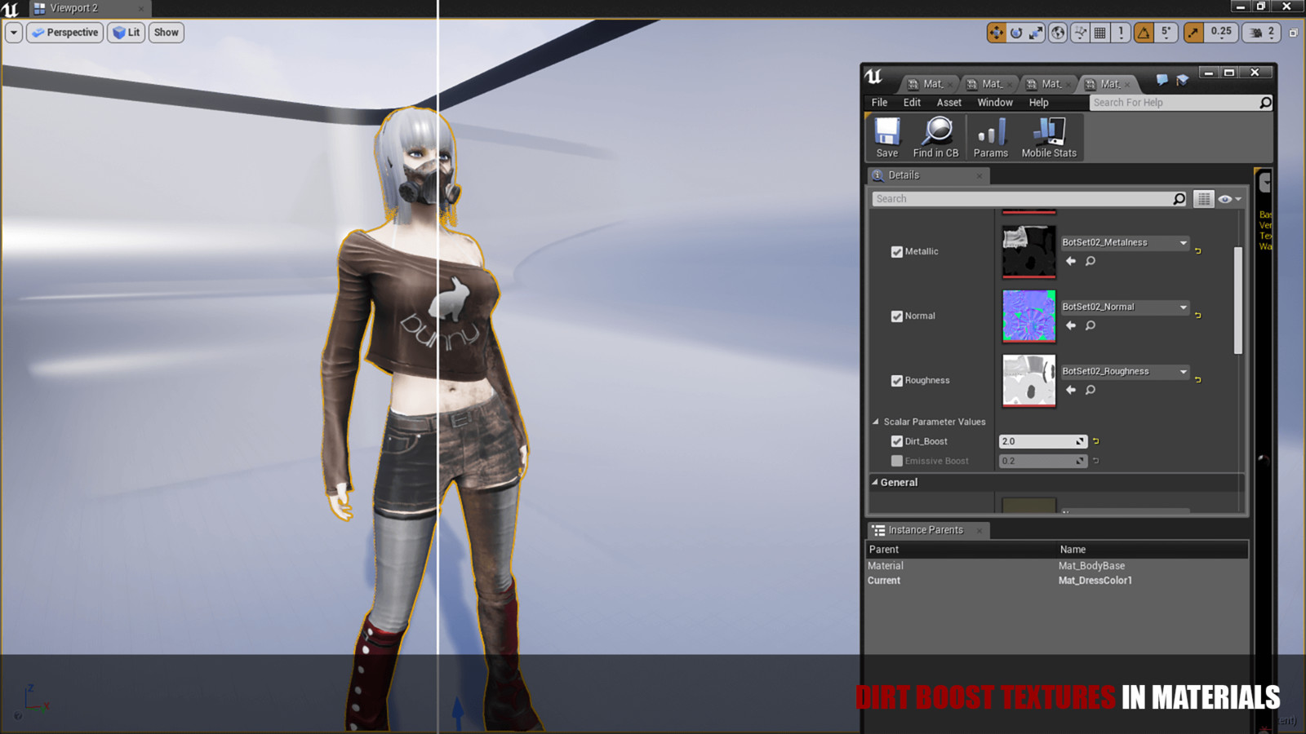Collapse the General section
1306x734 pixels.
tap(875, 483)
